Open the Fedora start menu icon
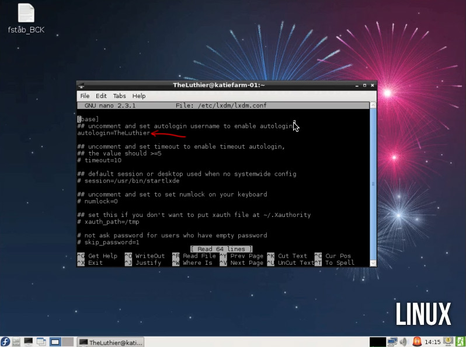The height and width of the screenshot is (347, 466). click(x=5, y=342)
